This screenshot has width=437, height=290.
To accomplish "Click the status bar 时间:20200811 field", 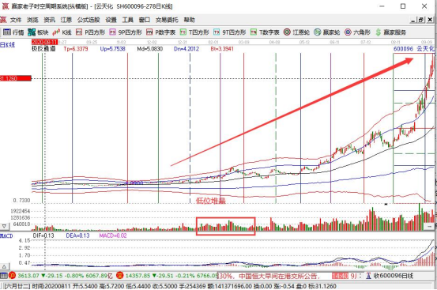I will click(x=52, y=286).
